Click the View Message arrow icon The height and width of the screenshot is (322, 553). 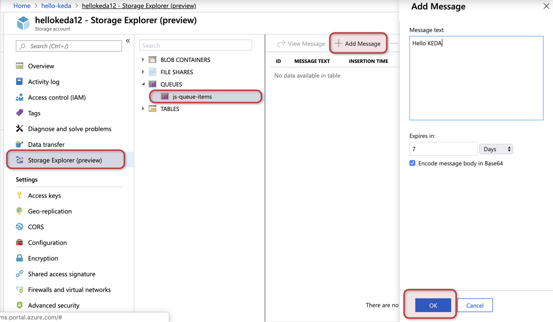coord(281,44)
